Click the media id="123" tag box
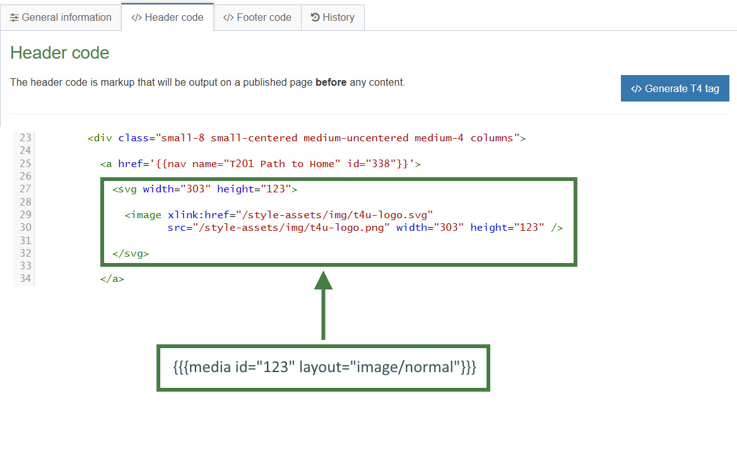This screenshot has width=737, height=473. tap(323, 368)
